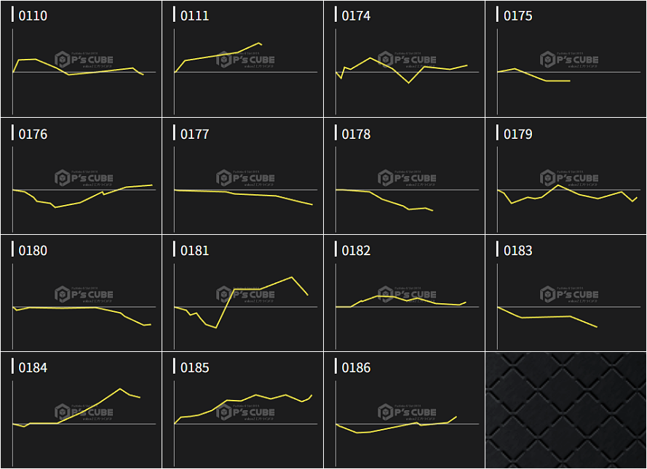Click P's CUBE logo in tile 0183
Screen dimensions: 647x469
pos(568,294)
